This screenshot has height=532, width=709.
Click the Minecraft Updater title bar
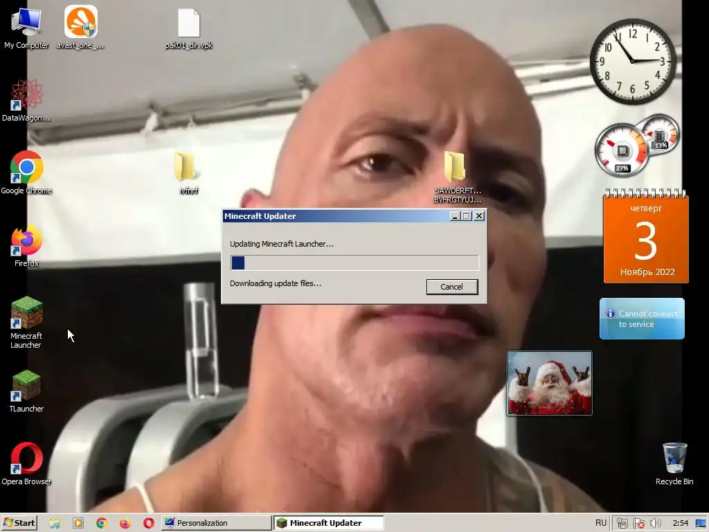pos(336,216)
